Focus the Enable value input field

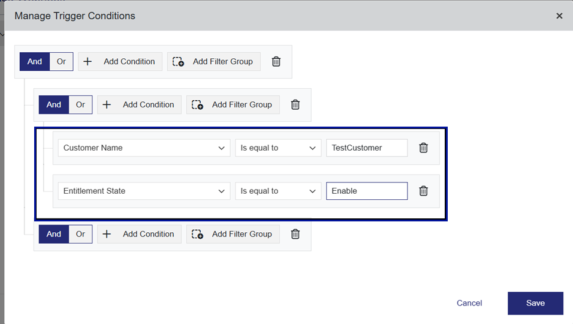tap(366, 191)
